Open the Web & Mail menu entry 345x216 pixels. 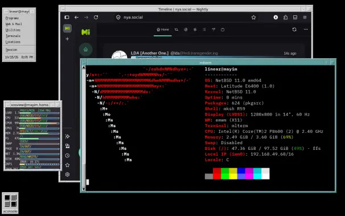click(14, 24)
